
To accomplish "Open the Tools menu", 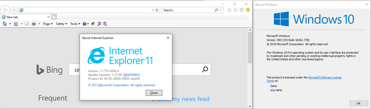I will (x=75, y=24).
